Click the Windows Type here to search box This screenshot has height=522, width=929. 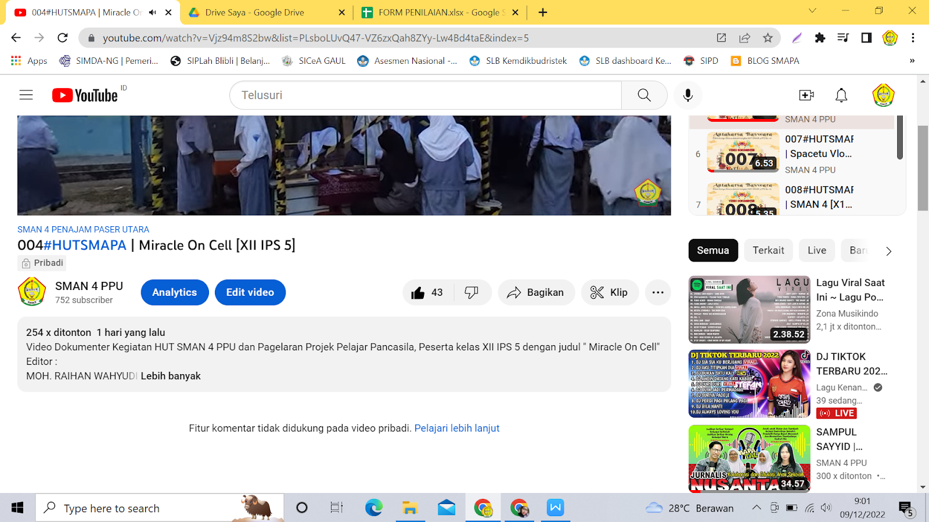(160, 508)
